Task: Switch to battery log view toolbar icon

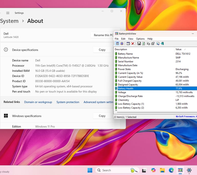Action: tap(122, 44)
